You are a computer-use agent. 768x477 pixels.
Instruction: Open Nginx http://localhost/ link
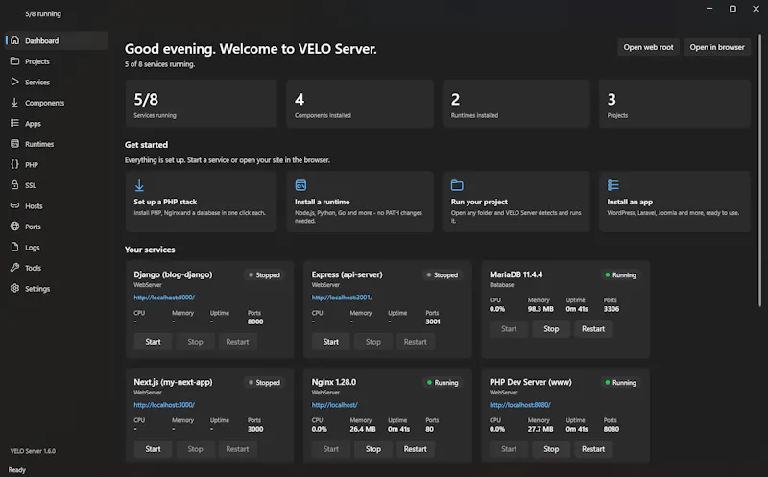[334, 405]
